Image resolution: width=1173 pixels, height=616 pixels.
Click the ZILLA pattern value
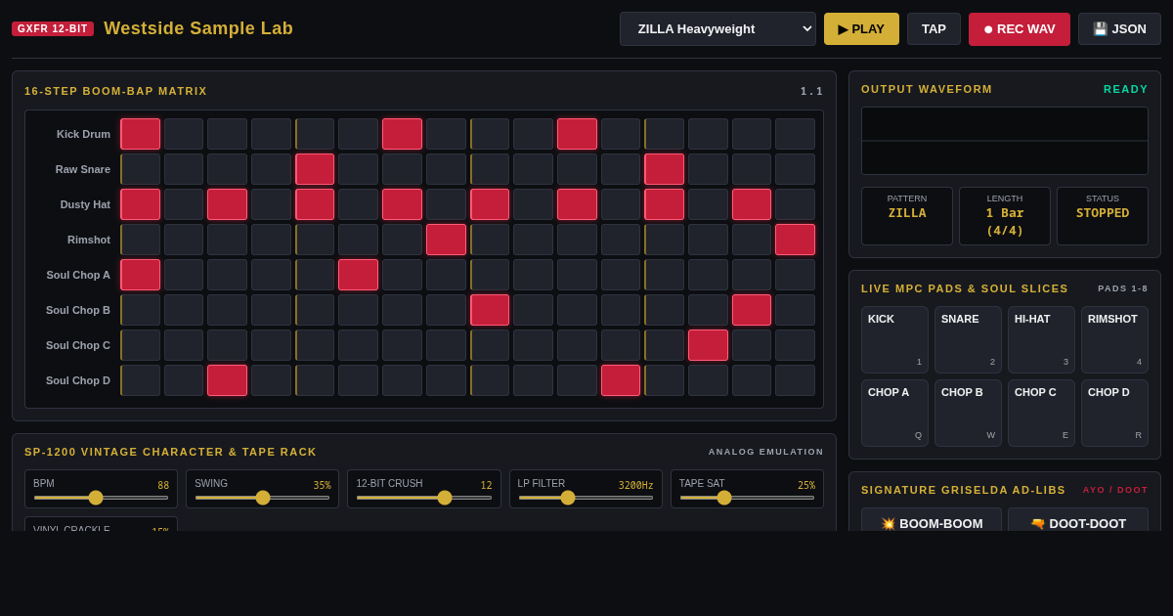907,213
